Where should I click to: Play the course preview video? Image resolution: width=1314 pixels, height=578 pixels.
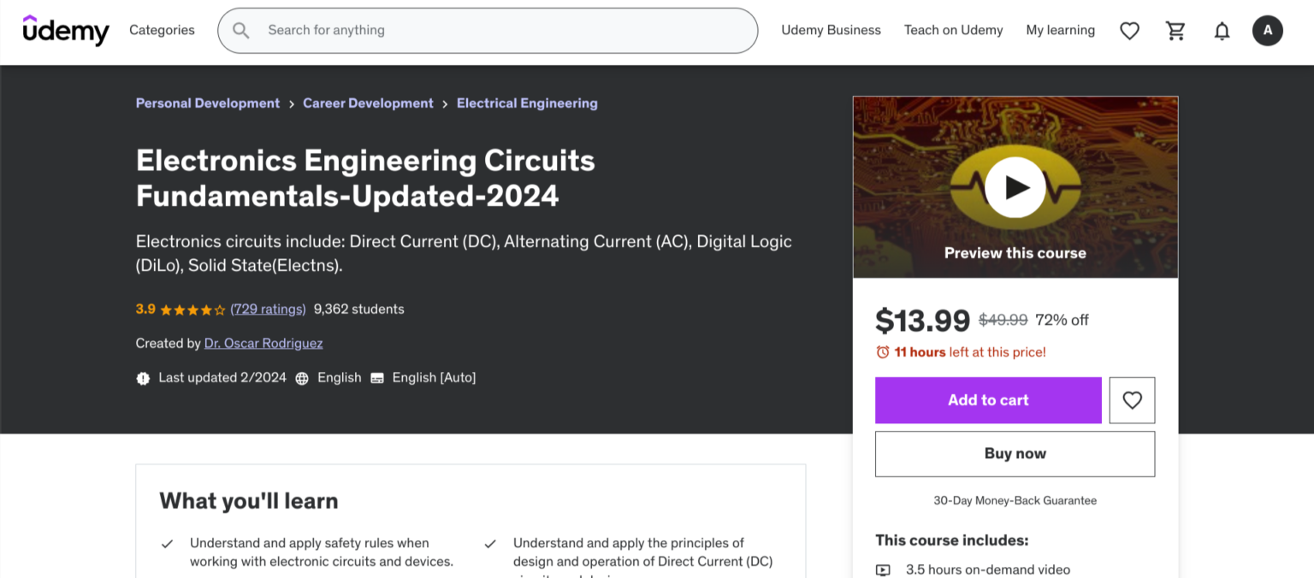coord(1015,186)
